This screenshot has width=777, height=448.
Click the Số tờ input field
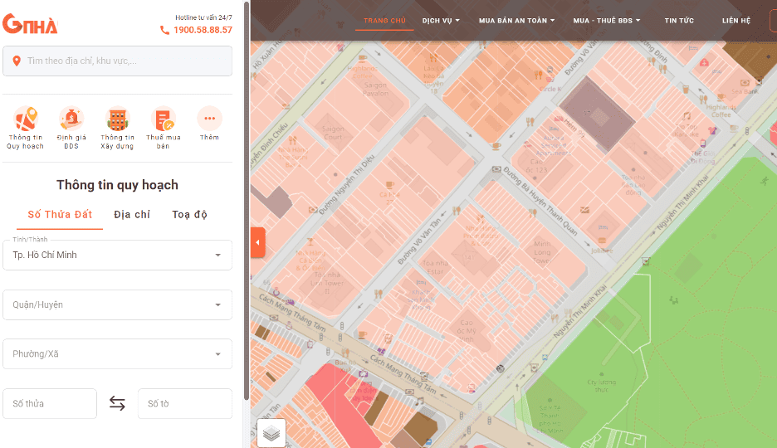point(185,403)
